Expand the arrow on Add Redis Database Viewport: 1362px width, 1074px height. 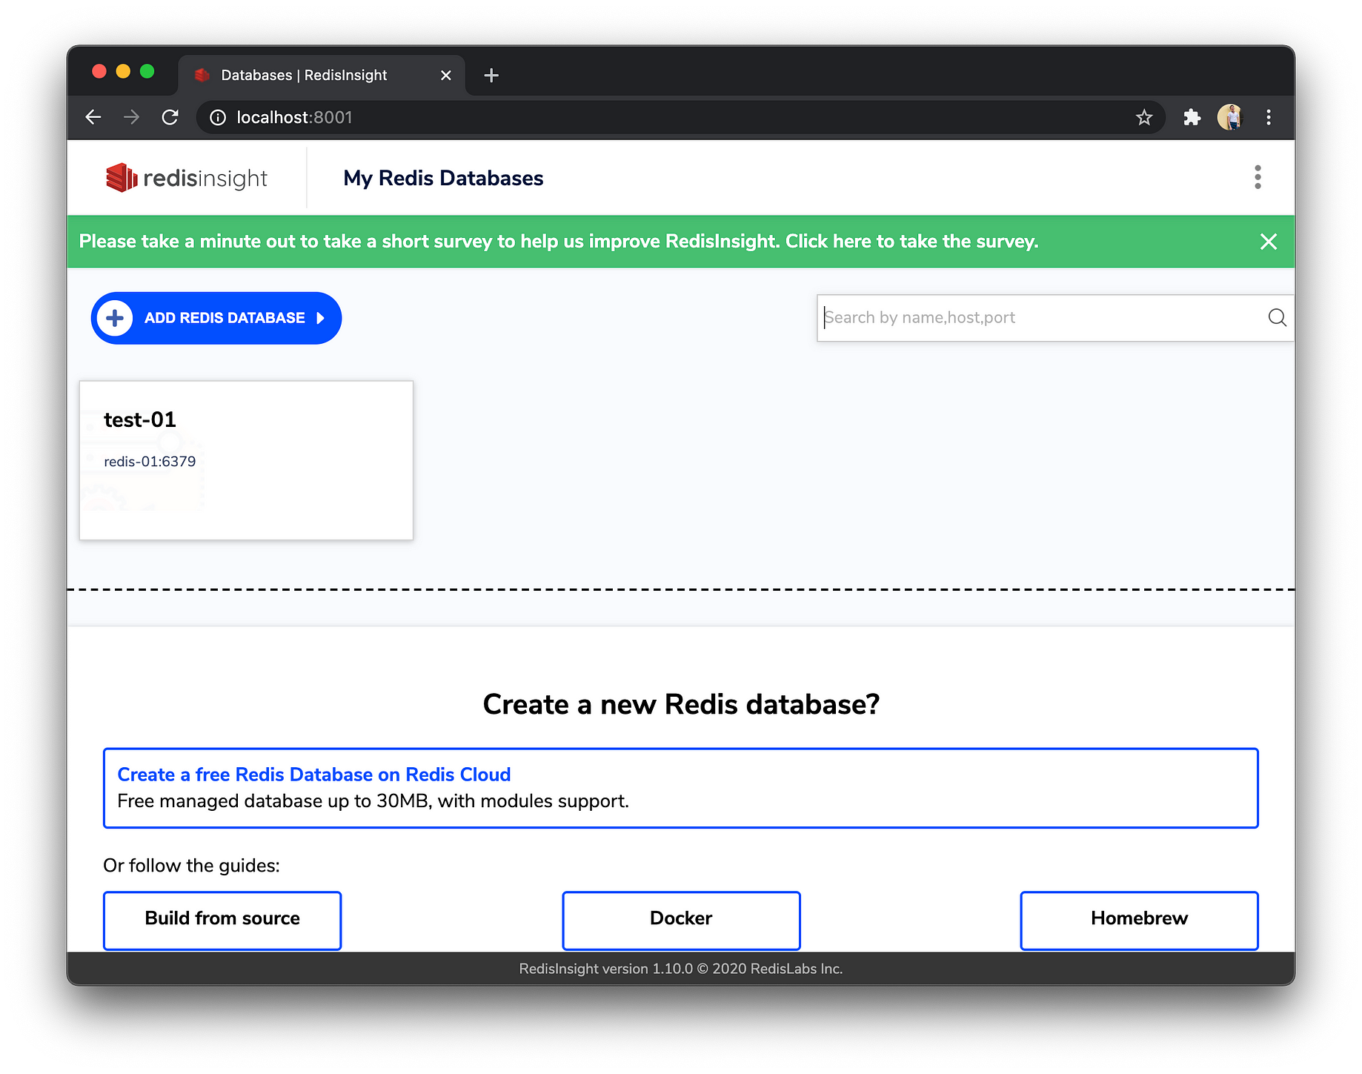(x=321, y=318)
